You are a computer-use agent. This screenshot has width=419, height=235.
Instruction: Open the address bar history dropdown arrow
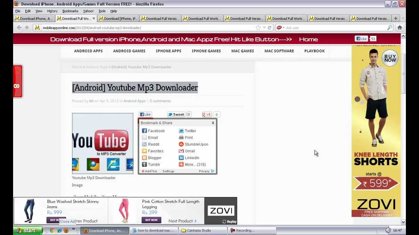[264, 28]
